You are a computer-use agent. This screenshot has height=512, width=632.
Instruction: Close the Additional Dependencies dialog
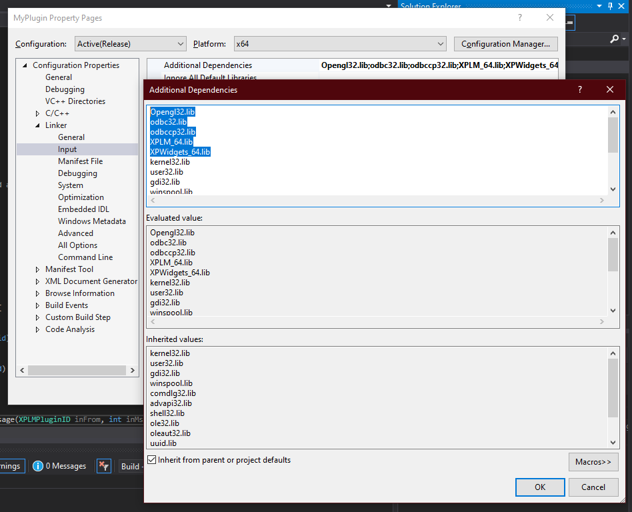pos(609,89)
